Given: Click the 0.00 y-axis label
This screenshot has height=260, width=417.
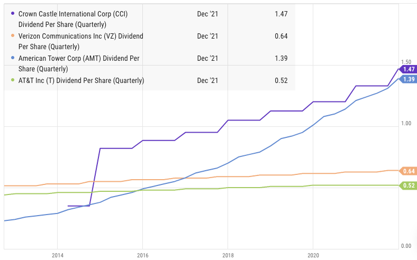Looking at the screenshot, I should (406, 246).
